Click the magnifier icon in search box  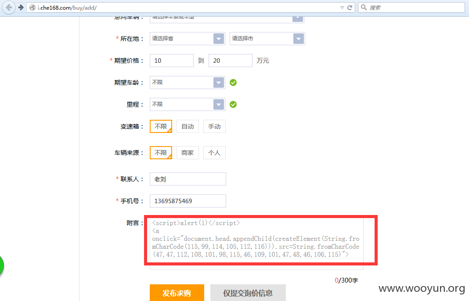click(364, 7)
